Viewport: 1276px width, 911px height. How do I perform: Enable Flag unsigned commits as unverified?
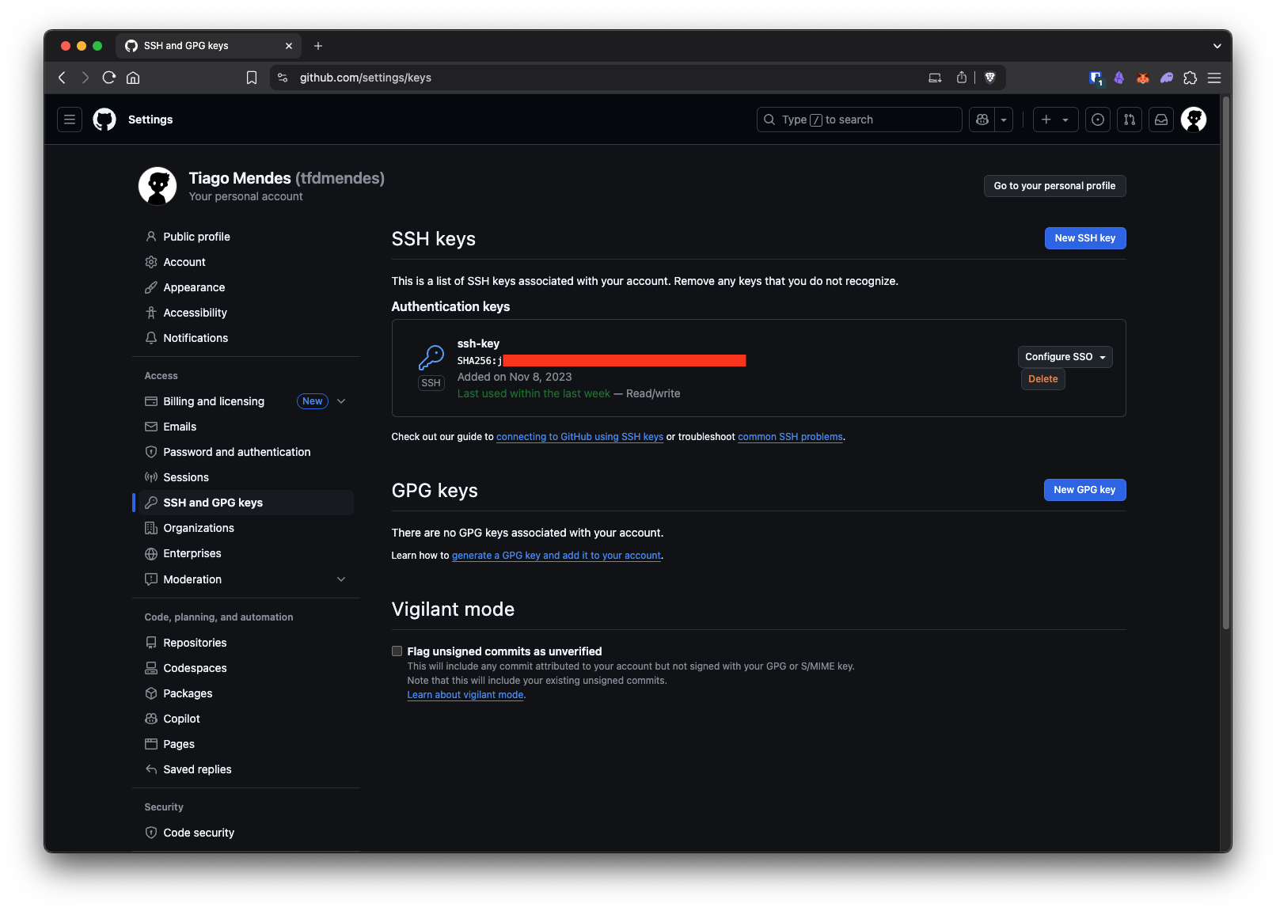pos(397,651)
